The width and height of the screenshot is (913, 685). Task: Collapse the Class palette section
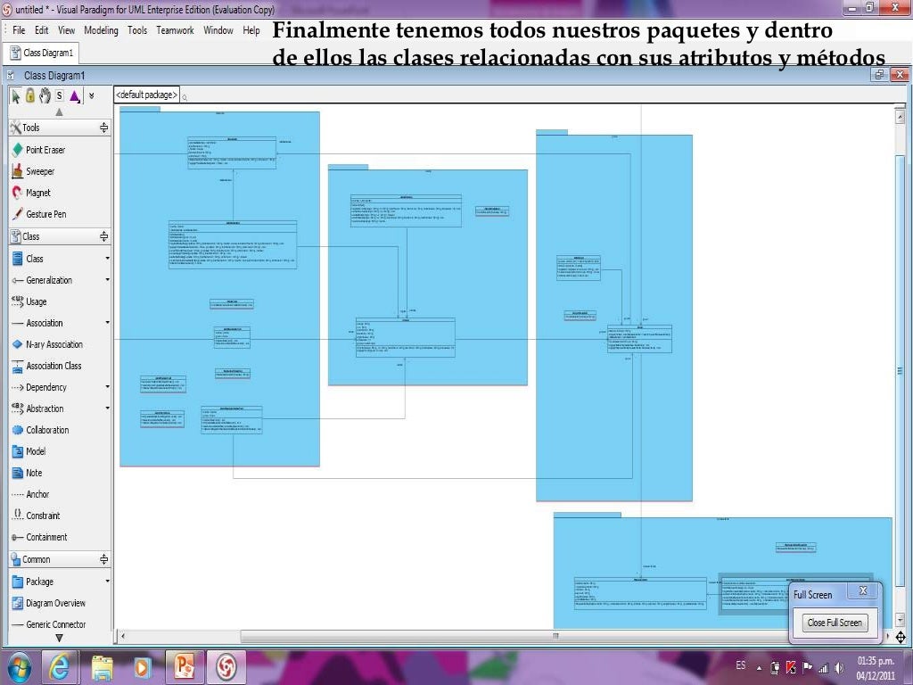[103, 236]
